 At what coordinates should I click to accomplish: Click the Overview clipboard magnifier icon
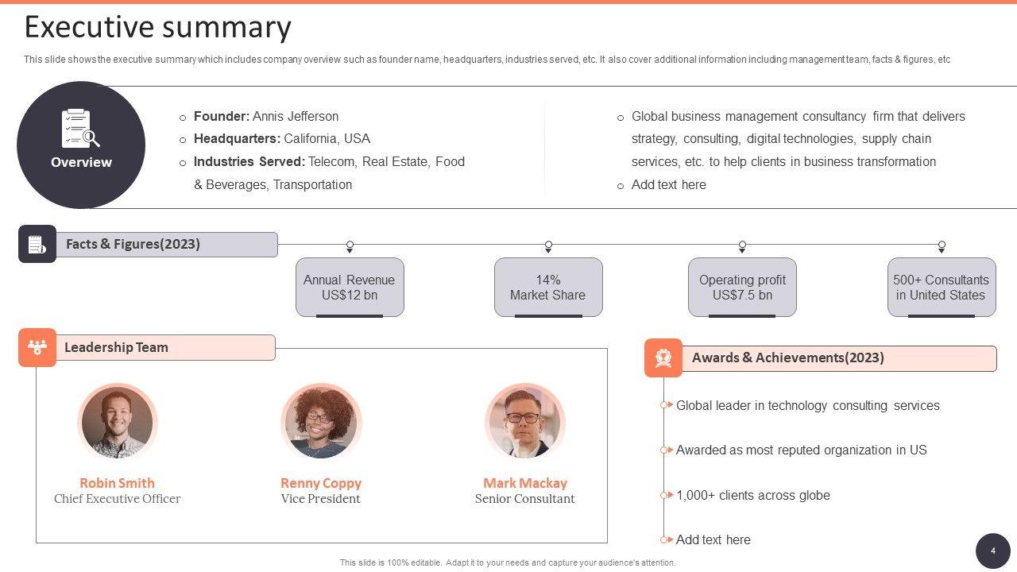tap(80, 129)
